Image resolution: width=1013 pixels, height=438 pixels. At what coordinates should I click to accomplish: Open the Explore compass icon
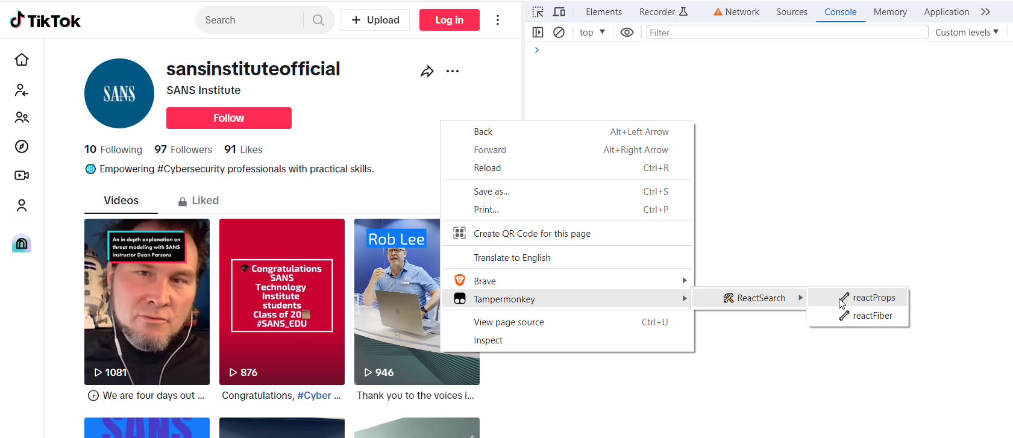coord(22,146)
